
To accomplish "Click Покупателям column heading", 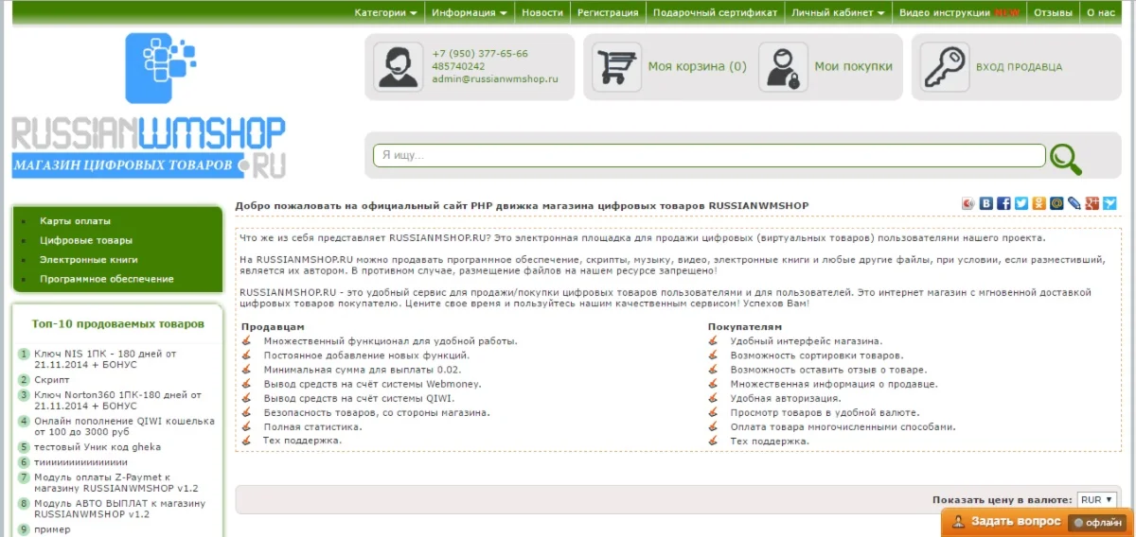I will click(745, 326).
